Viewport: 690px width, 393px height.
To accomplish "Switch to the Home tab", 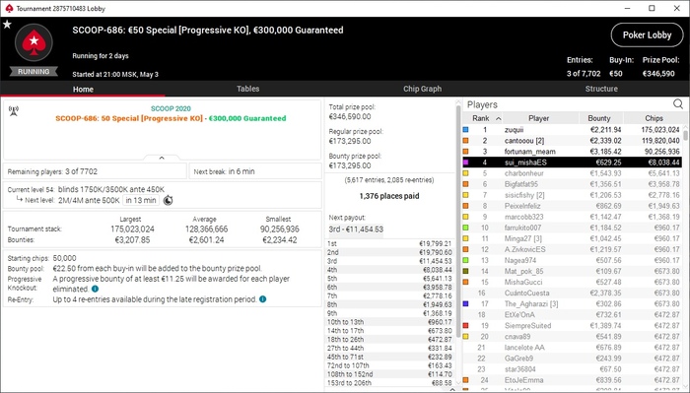I will click(x=83, y=89).
